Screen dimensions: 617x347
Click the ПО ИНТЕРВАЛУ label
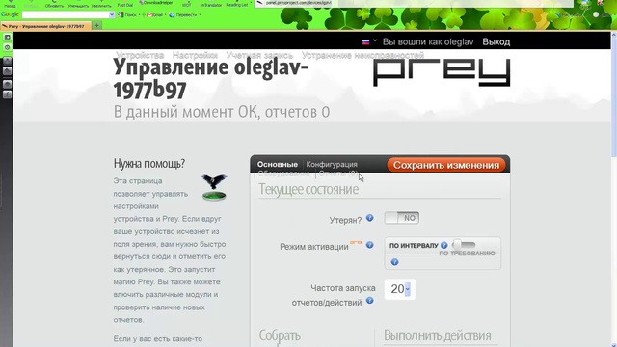[x=414, y=245]
